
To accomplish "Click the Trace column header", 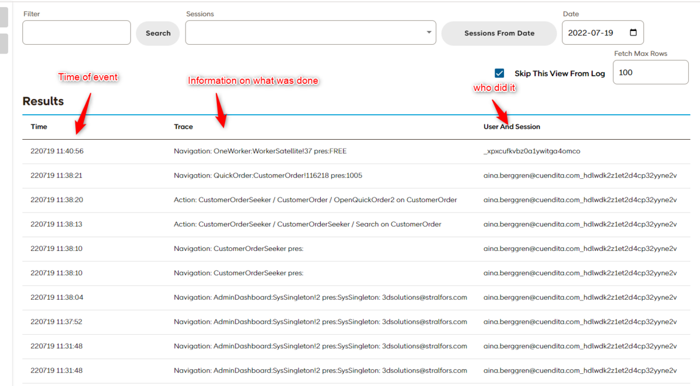I will pyautogui.click(x=183, y=126).
